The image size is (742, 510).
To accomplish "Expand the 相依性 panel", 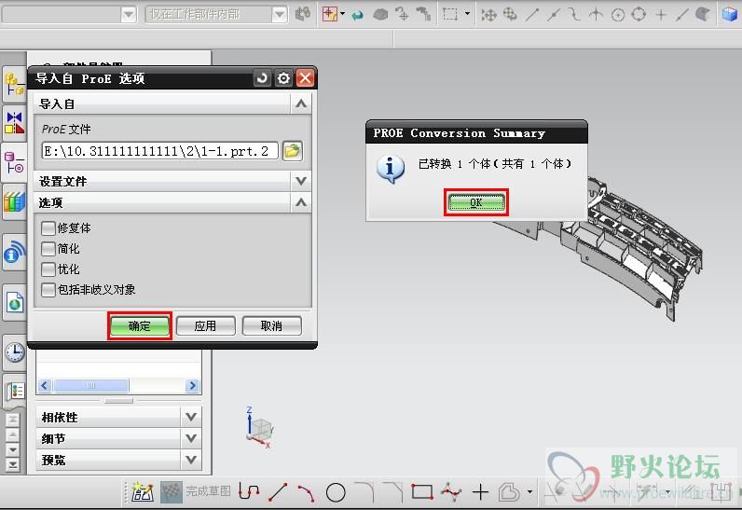I will pyautogui.click(x=191, y=417).
